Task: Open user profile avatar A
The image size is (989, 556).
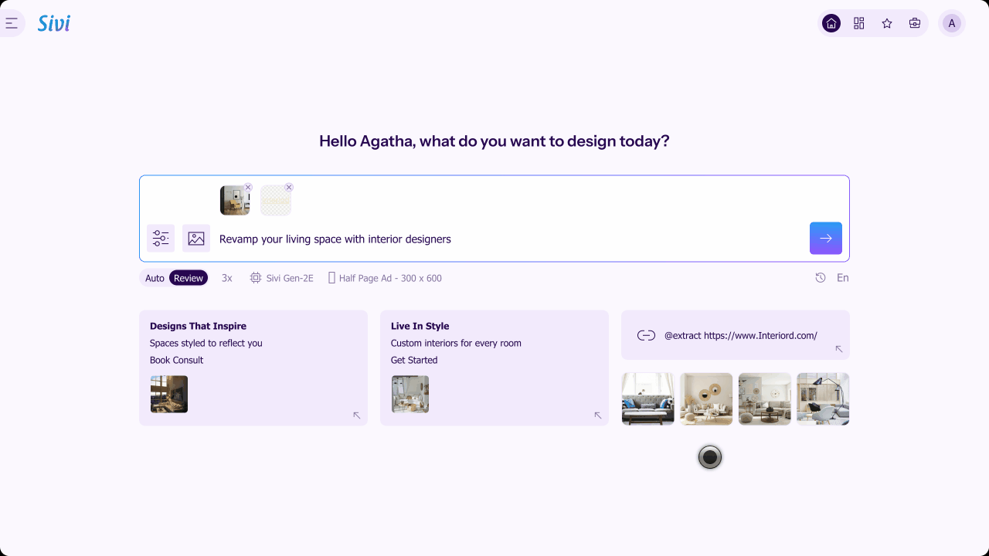Action: [952, 23]
